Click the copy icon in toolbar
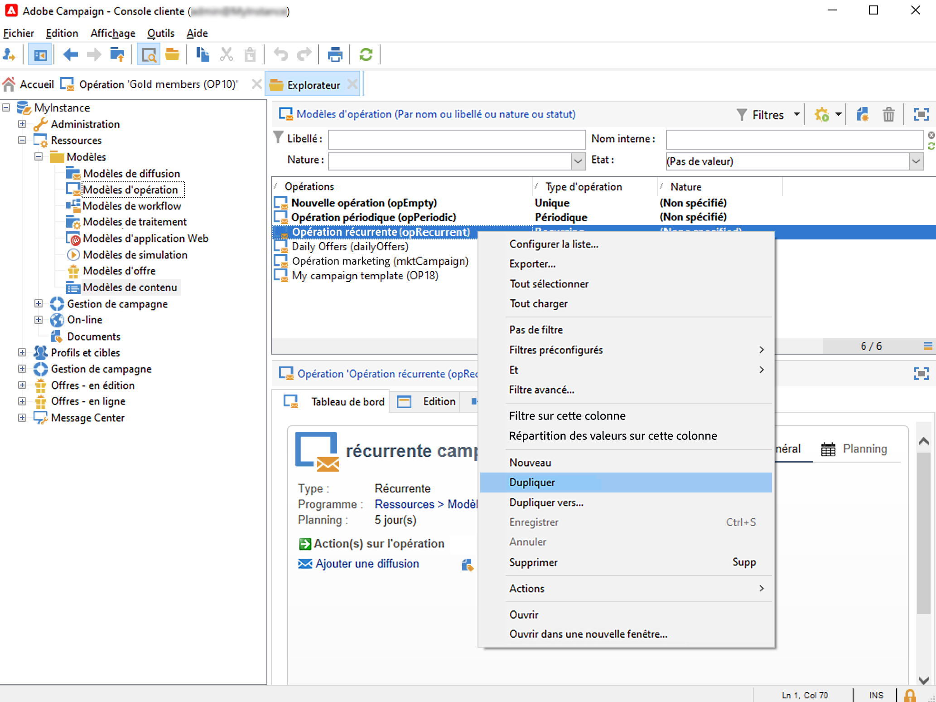This screenshot has width=936, height=702. pos(203,55)
